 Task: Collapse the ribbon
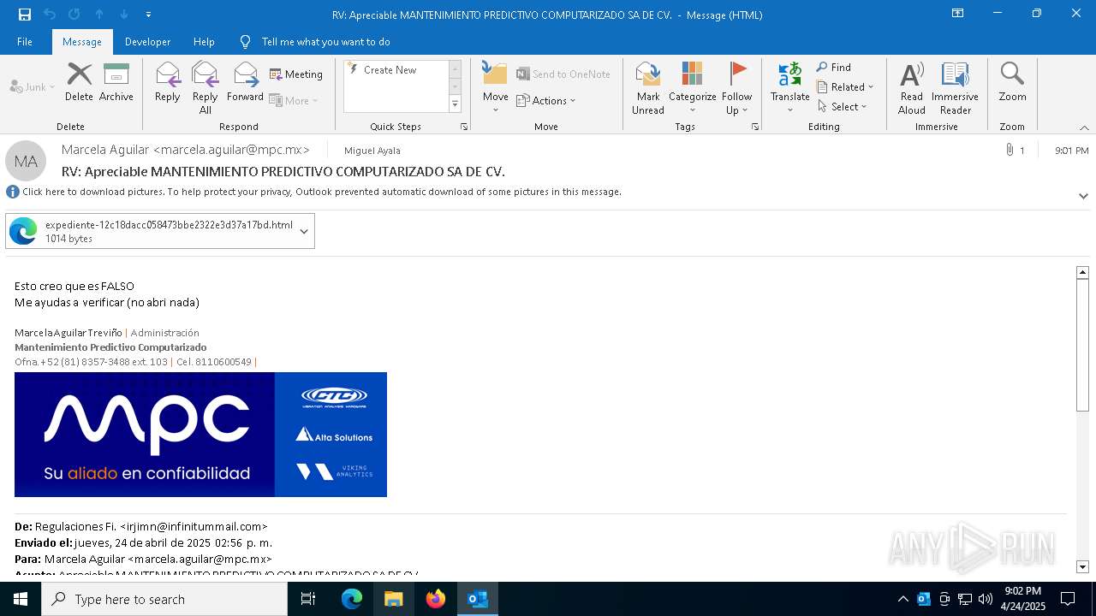(1084, 127)
